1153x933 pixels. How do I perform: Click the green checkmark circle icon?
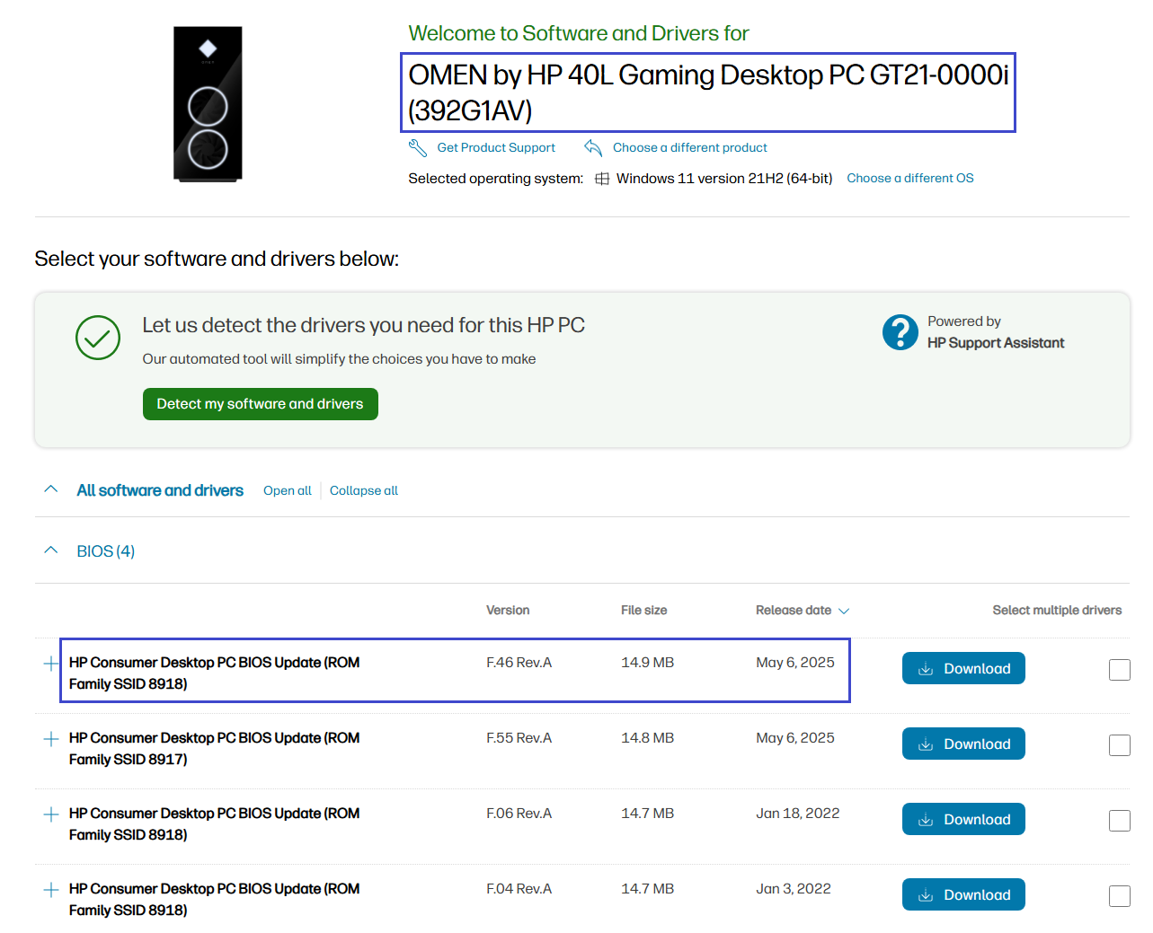98,338
